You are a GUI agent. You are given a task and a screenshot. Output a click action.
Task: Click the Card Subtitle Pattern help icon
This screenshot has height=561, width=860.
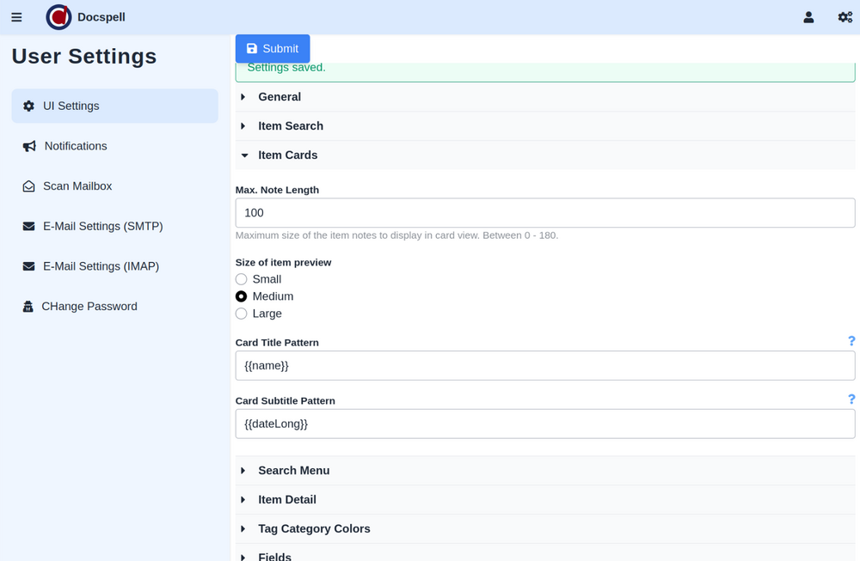[x=851, y=399]
